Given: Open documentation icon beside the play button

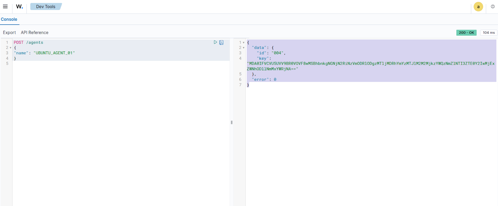Looking at the screenshot, I should pyautogui.click(x=221, y=43).
